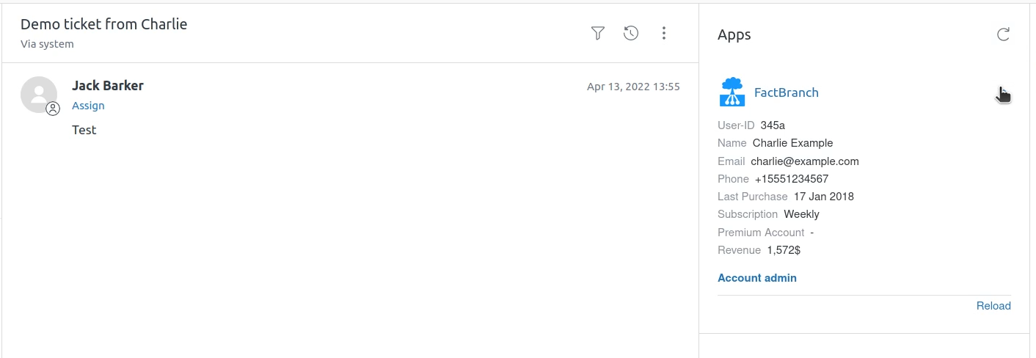Click the ticket title Demo ticket from Charlie

[x=104, y=24]
